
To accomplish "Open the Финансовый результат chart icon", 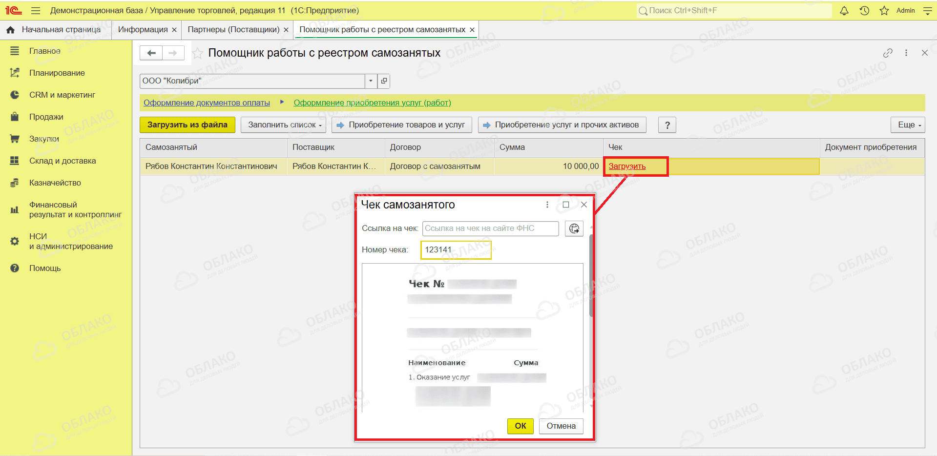I will pyautogui.click(x=15, y=210).
